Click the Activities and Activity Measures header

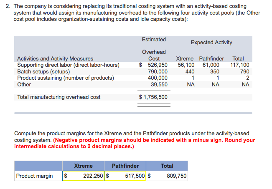click(x=55, y=58)
